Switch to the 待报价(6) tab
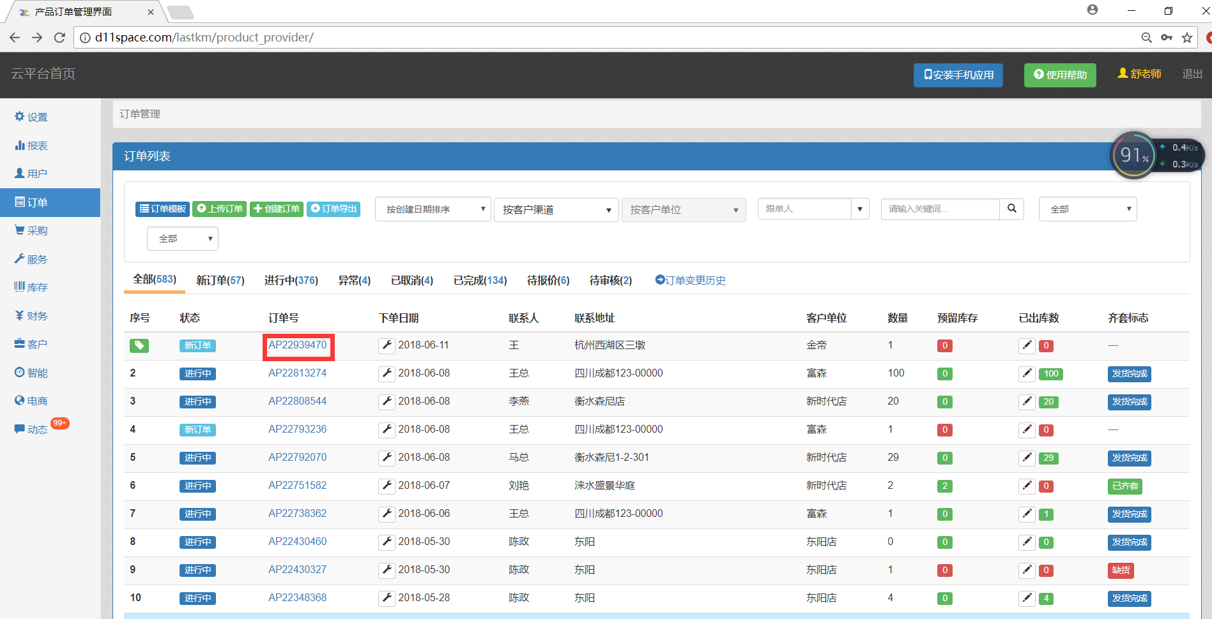 pyautogui.click(x=548, y=280)
